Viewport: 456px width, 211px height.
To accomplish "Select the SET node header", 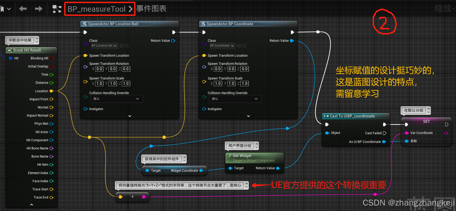I will point(426,122).
